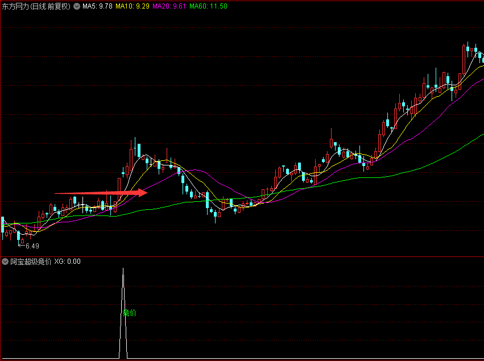Click the green 竞价 signal label
Image resolution: width=484 pixels, height=361 pixels.
click(129, 313)
